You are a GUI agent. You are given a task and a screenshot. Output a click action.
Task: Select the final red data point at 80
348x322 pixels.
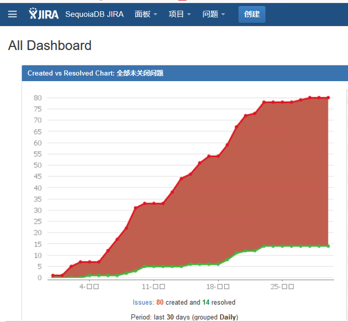328,98
